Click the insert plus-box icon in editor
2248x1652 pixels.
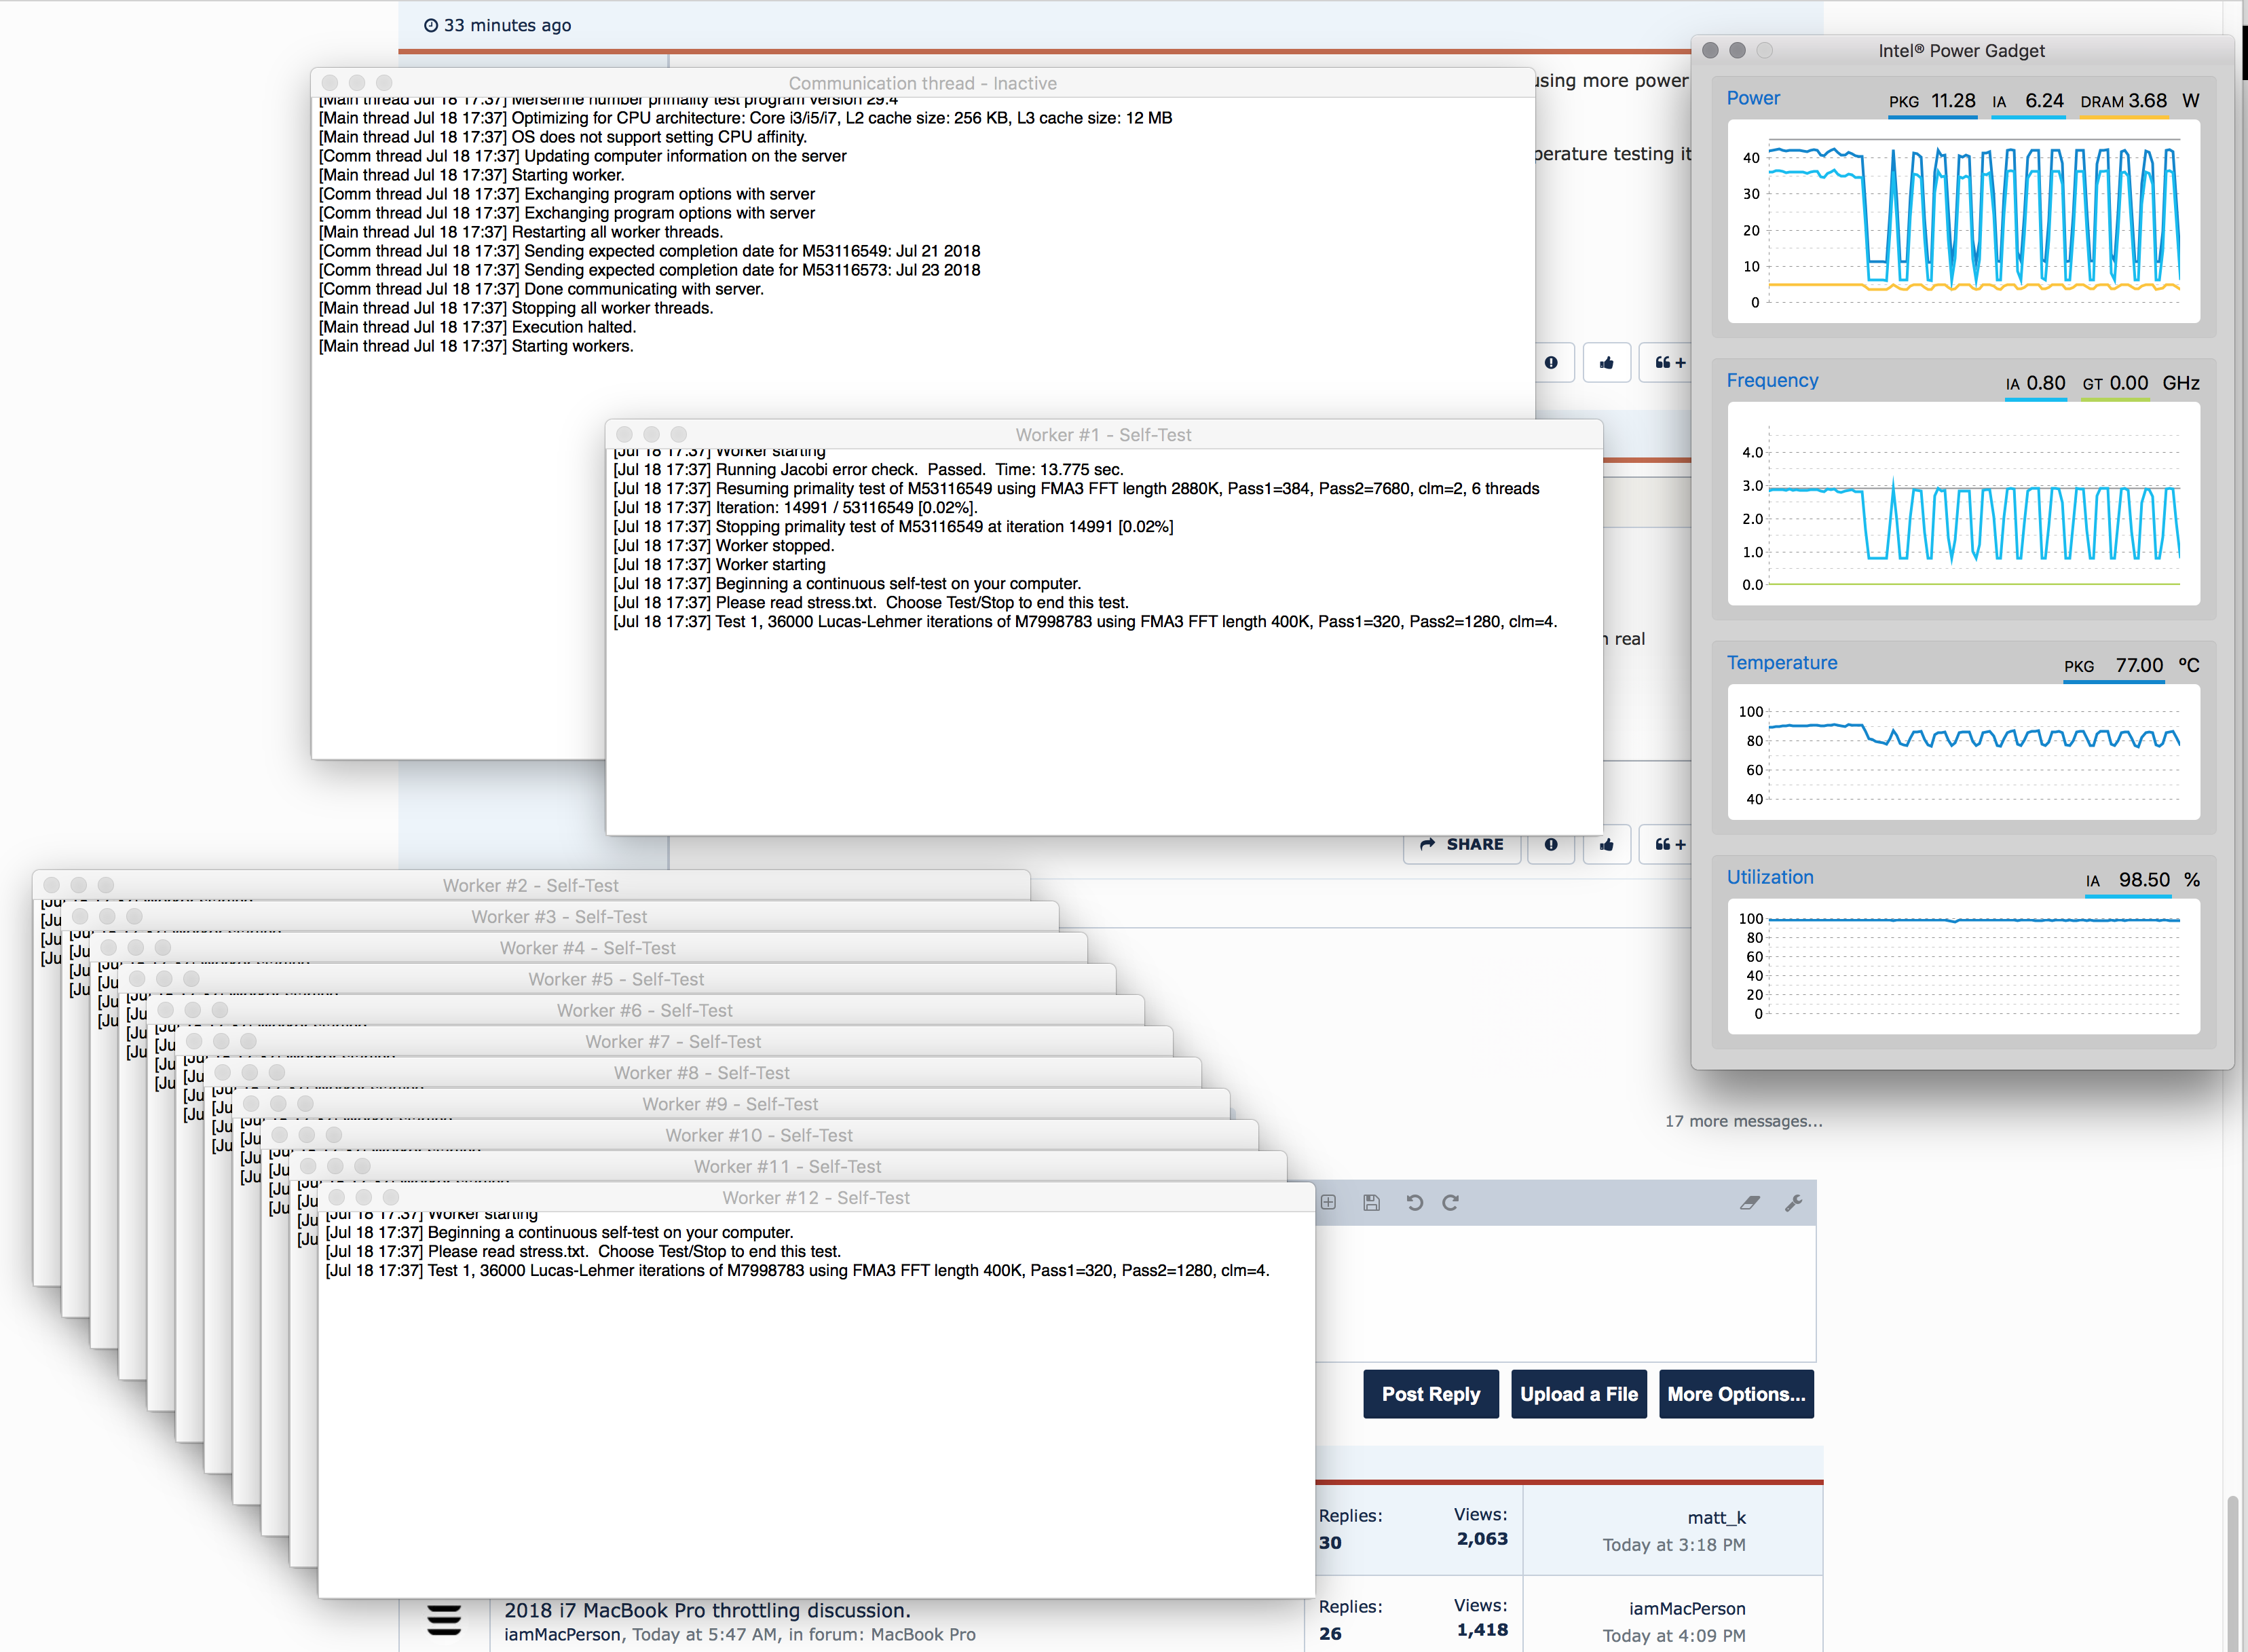pos(1329,1203)
